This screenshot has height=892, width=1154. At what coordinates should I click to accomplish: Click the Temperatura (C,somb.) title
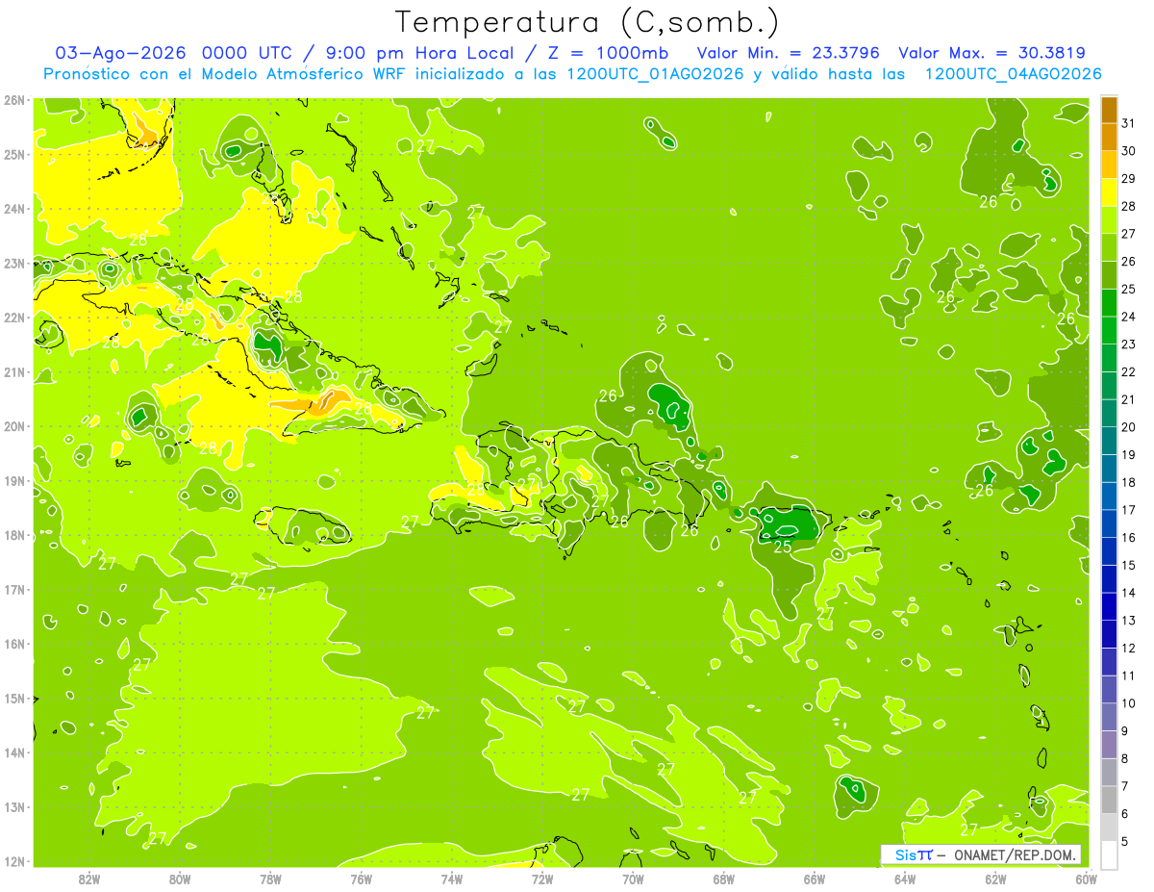tap(587, 22)
